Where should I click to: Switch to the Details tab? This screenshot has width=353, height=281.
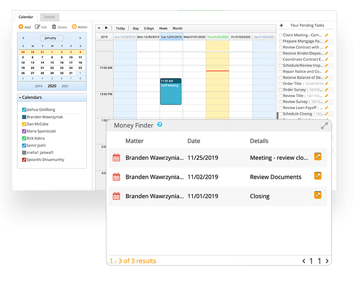click(50, 17)
